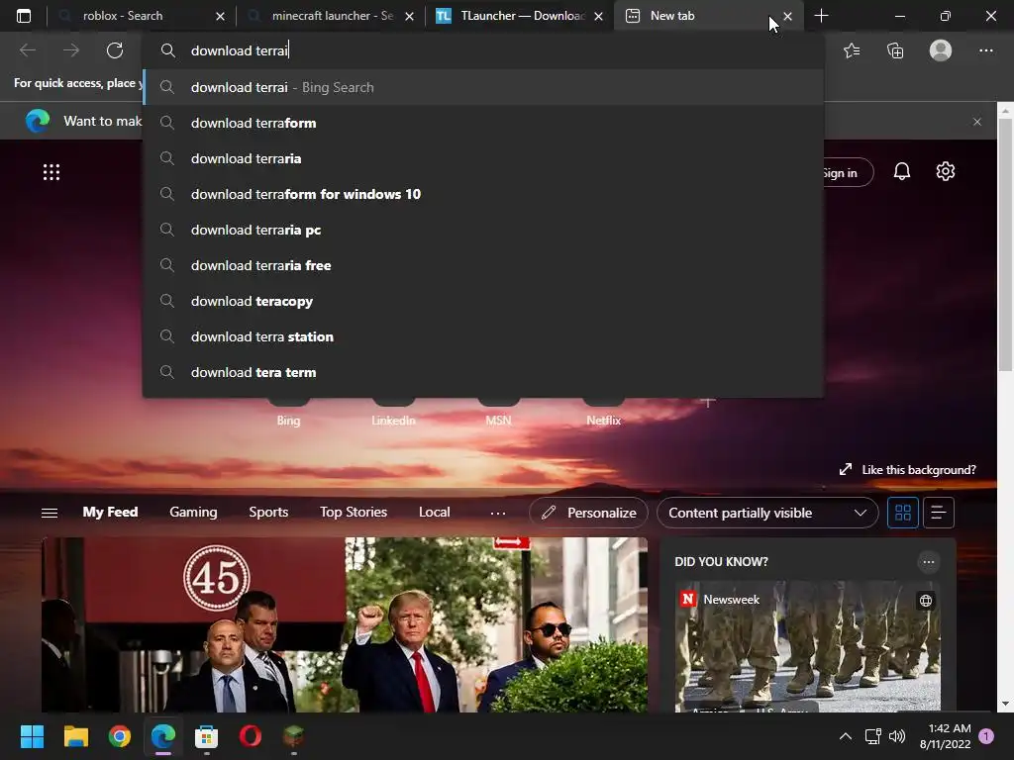This screenshot has width=1014, height=760.
Task: Close the roblox - Search tab
Action: pyautogui.click(x=220, y=16)
